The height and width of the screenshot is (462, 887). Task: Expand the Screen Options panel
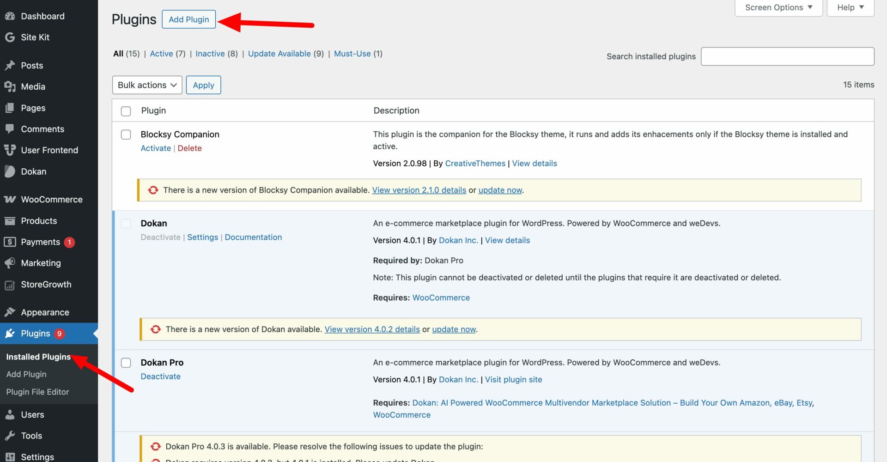pyautogui.click(x=778, y=7)
